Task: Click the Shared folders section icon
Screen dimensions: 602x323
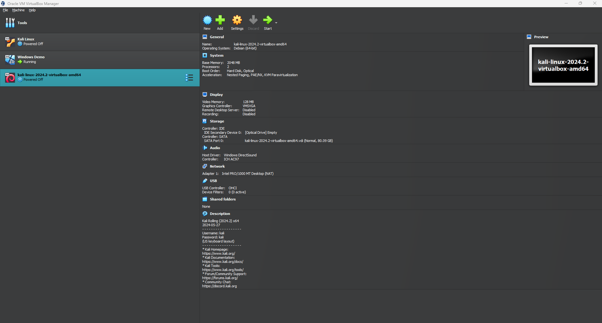Action: point(205,199)
